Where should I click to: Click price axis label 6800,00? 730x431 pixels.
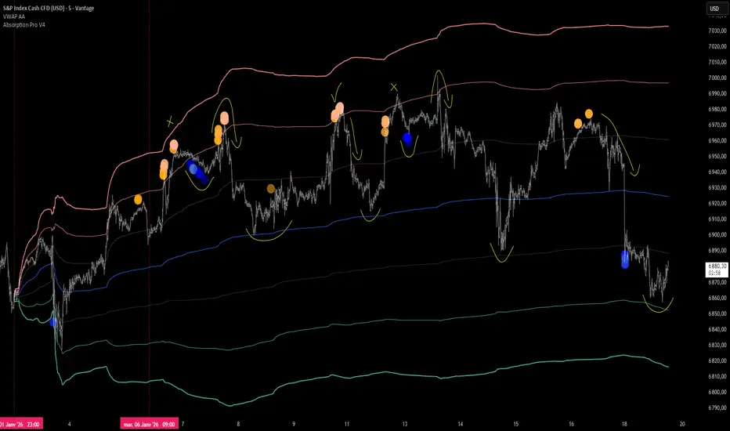tap(717, 393)
